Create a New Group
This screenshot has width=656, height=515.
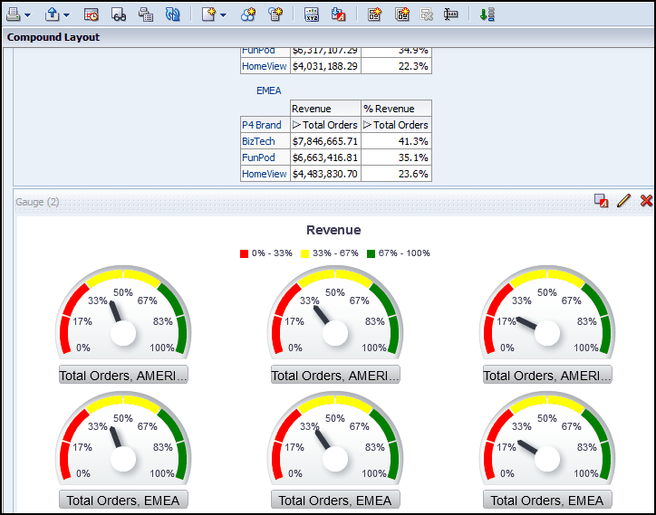point(248,14)
